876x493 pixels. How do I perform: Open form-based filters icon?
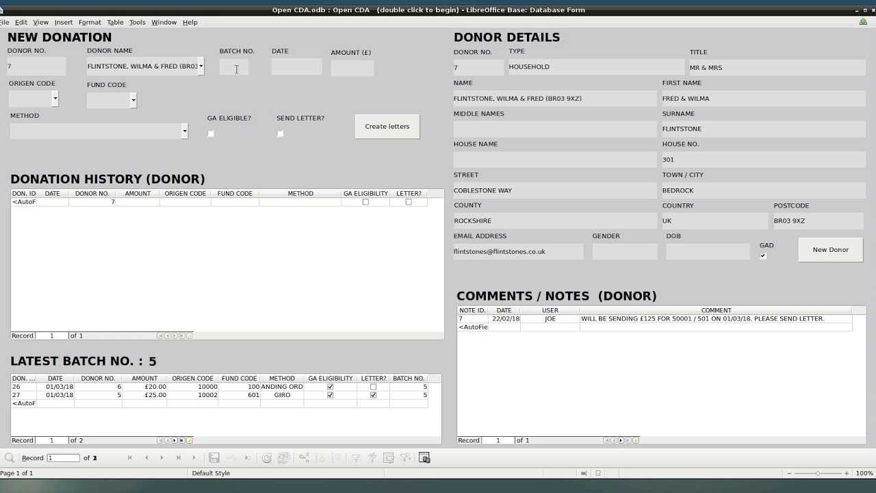point(389,458)
